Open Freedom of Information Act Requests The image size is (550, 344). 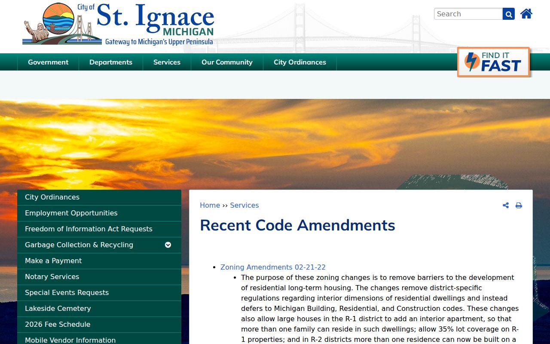[x=99, y=229]
